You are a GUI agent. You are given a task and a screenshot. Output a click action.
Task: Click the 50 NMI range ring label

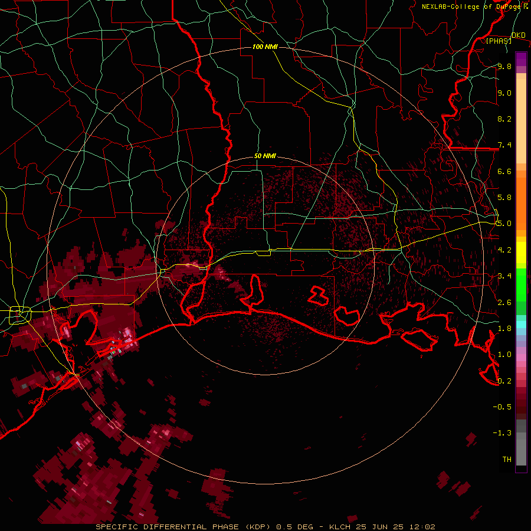[x=265, y=156]
